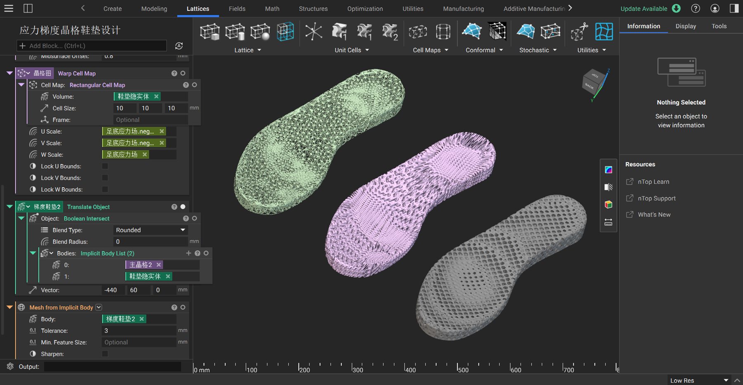Select the first Lattice box tool icon
Viewport: 743px width, 385px height.
(x=210, y=32)
